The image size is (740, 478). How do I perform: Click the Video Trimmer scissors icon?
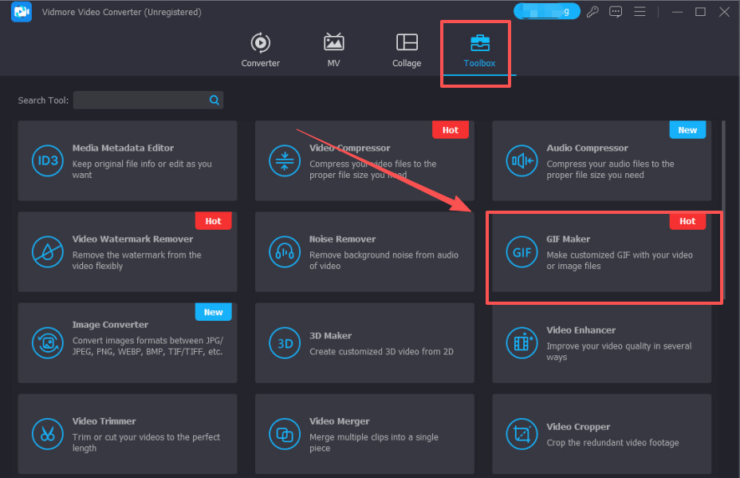coord(48,434)
